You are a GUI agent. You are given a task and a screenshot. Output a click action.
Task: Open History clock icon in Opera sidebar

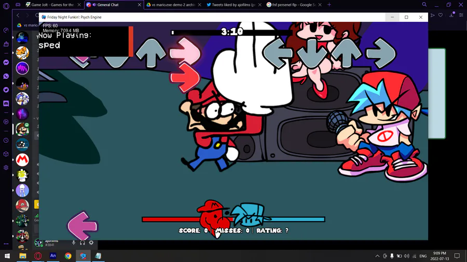[6, 140]
